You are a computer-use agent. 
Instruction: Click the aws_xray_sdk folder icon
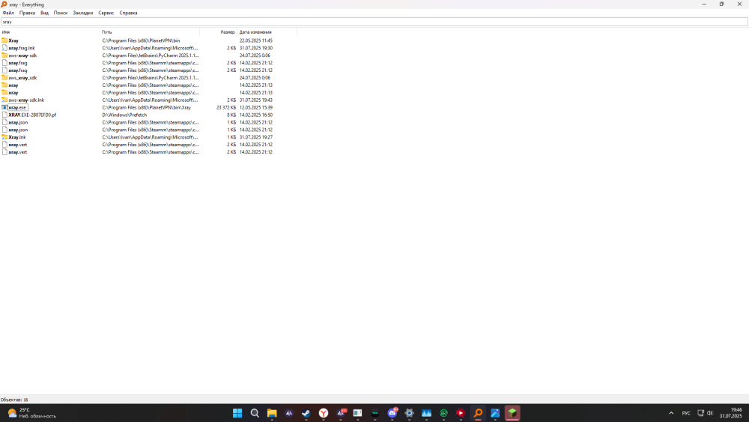4,77
